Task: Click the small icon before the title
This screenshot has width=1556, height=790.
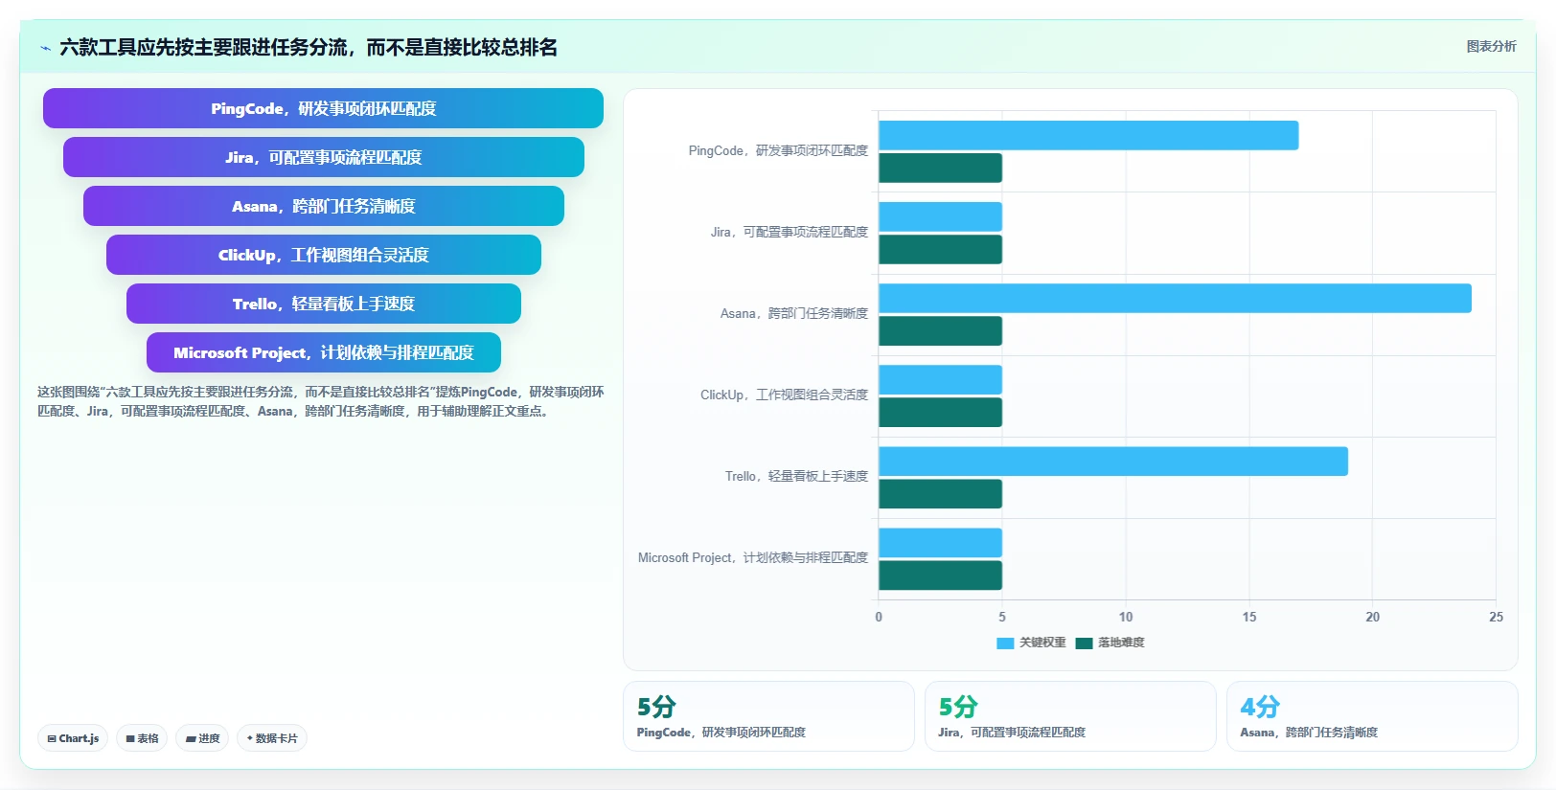Action: coord(45,48)
